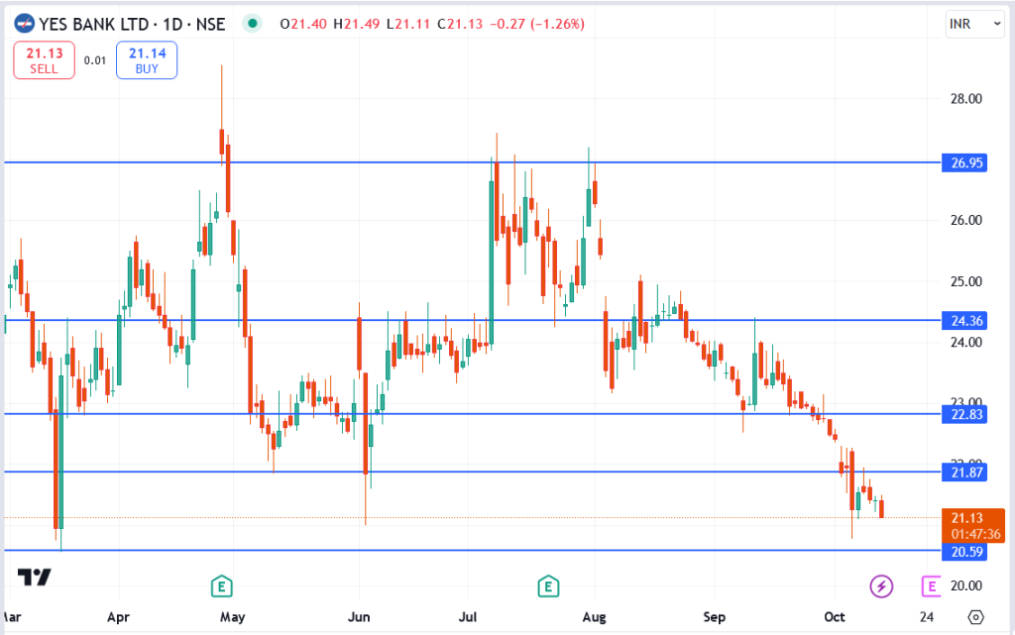
Task: Click the 24 date label on time axis
Action: click(x=927, y=617)
